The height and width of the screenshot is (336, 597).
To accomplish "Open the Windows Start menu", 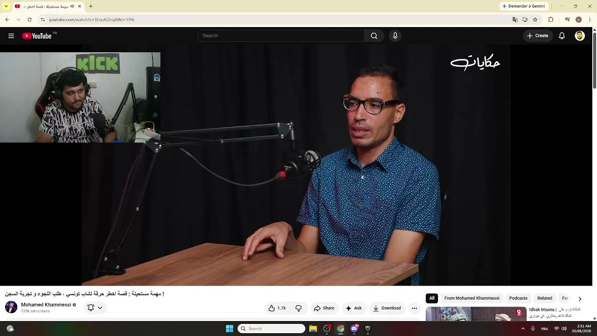I will tap(229, 329).
